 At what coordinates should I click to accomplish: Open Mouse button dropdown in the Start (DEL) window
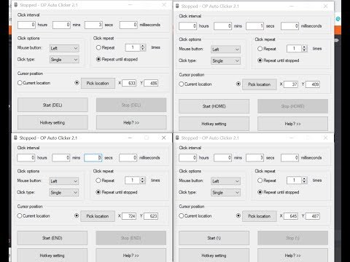pos(64,48)
